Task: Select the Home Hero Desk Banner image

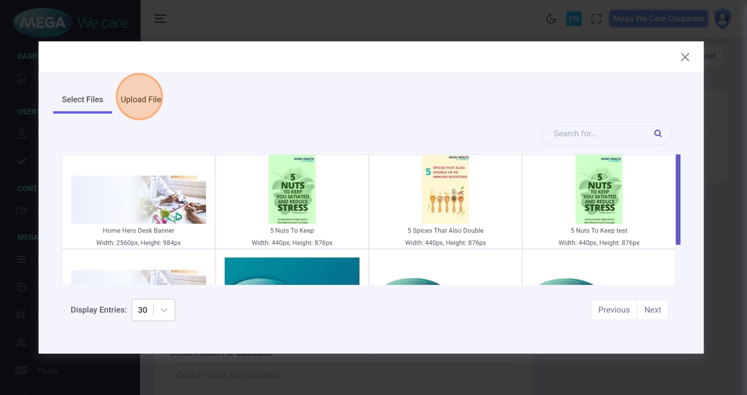Action: click(x=139, y=200)
